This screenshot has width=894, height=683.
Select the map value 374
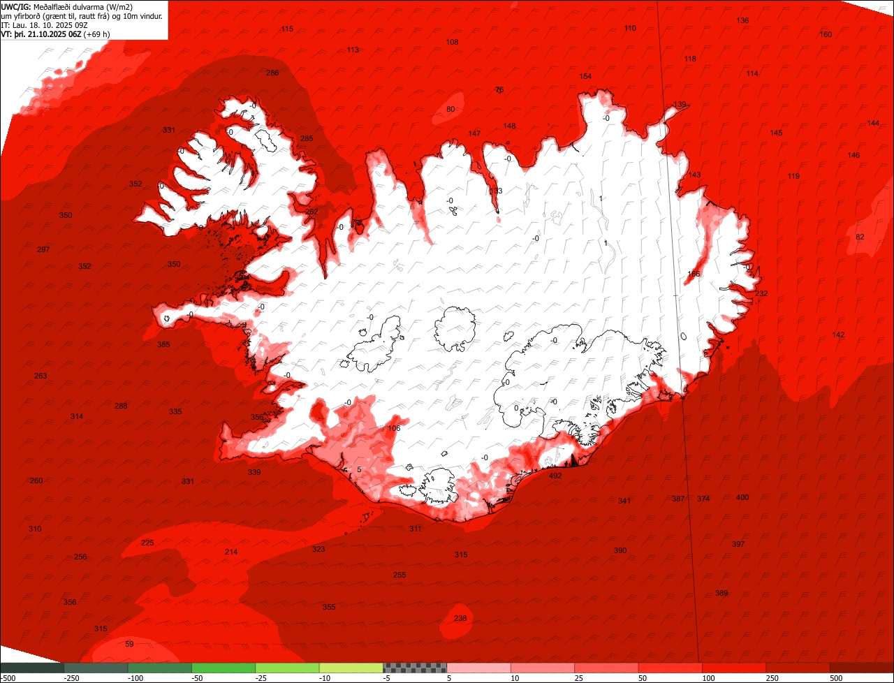coord(703,499)
